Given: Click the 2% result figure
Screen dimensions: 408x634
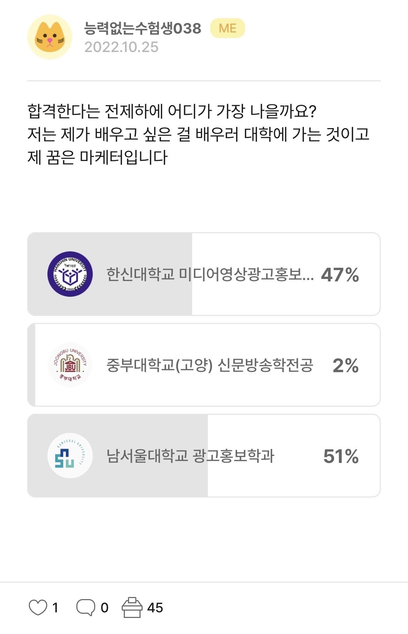Looking at the screenshot, I should [x=345, y=366].
